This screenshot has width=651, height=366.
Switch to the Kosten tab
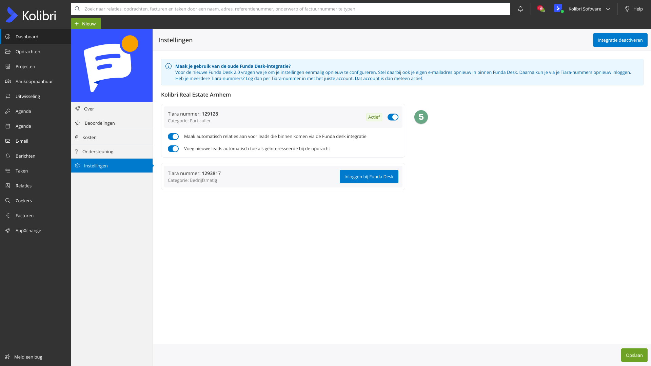click(90, 137)
